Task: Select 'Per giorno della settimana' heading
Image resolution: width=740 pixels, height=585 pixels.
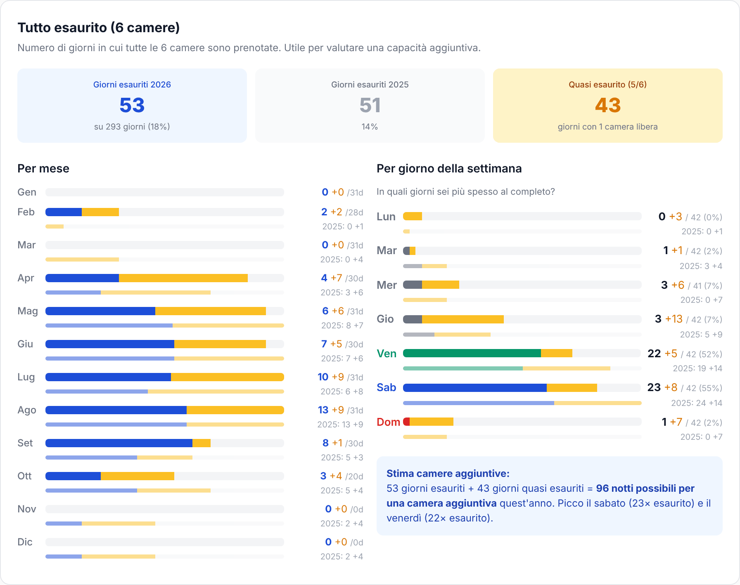Action: 449,168
